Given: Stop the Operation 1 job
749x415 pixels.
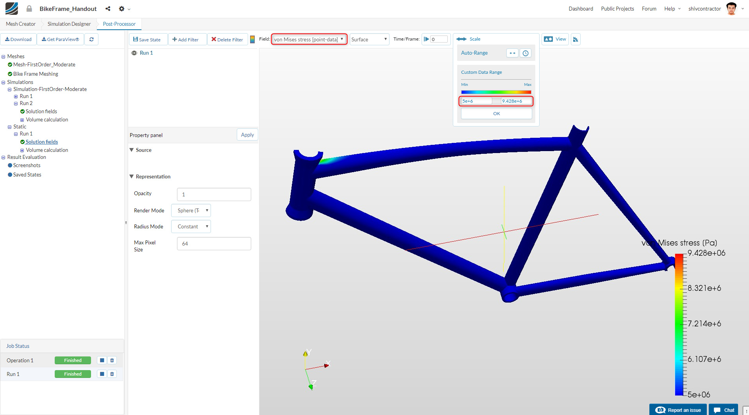Looking at the screenshot, I should (102, 360).
